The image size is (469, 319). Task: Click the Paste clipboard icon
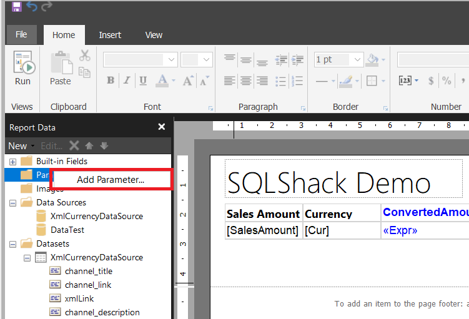click(x=61, y=69)
